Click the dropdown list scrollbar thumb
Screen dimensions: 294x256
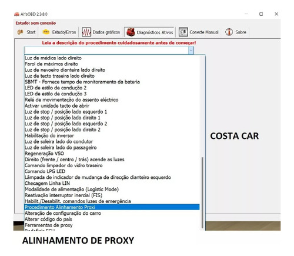tap(202, 192)
